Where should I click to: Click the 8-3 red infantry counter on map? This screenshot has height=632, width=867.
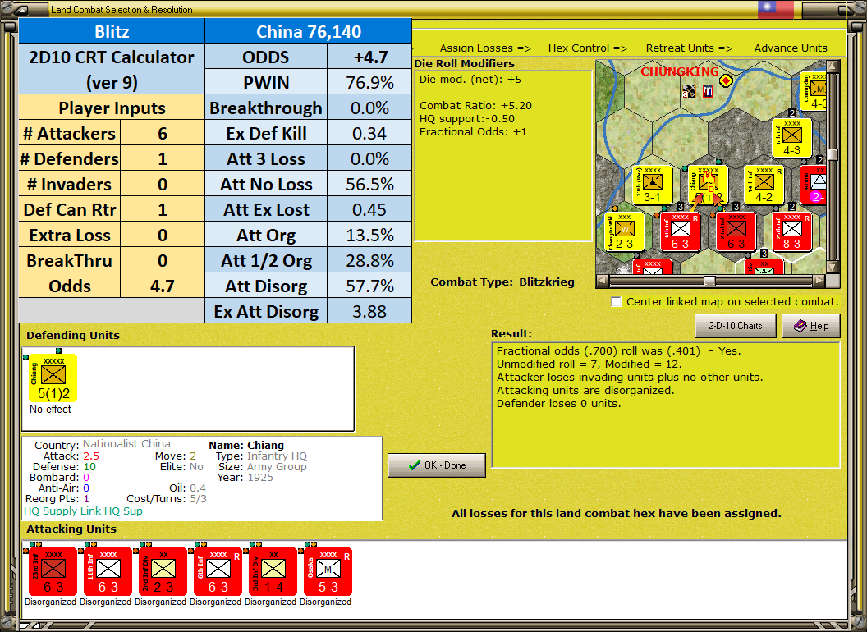tap(791, 231)
